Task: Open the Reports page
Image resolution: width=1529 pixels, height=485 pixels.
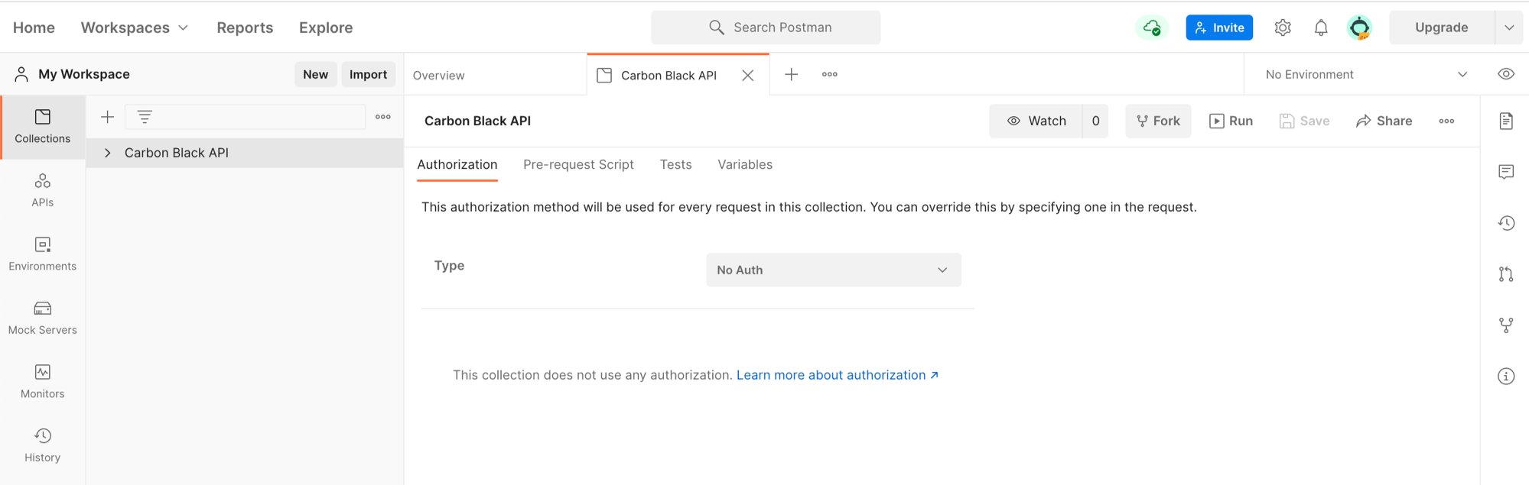Action: point(245,27)
